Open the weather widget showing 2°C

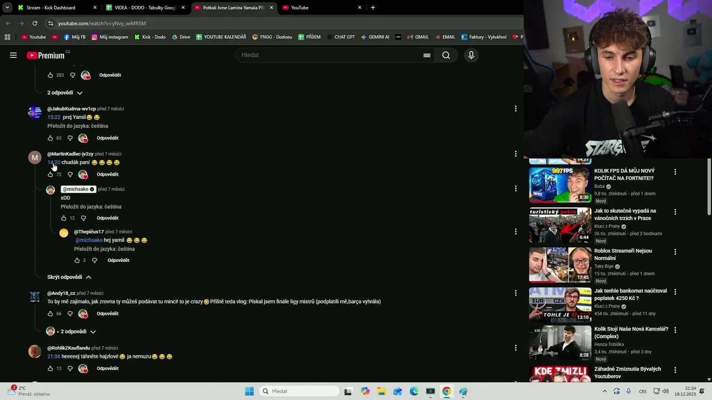pyautogui.click(x=28, y=391)
